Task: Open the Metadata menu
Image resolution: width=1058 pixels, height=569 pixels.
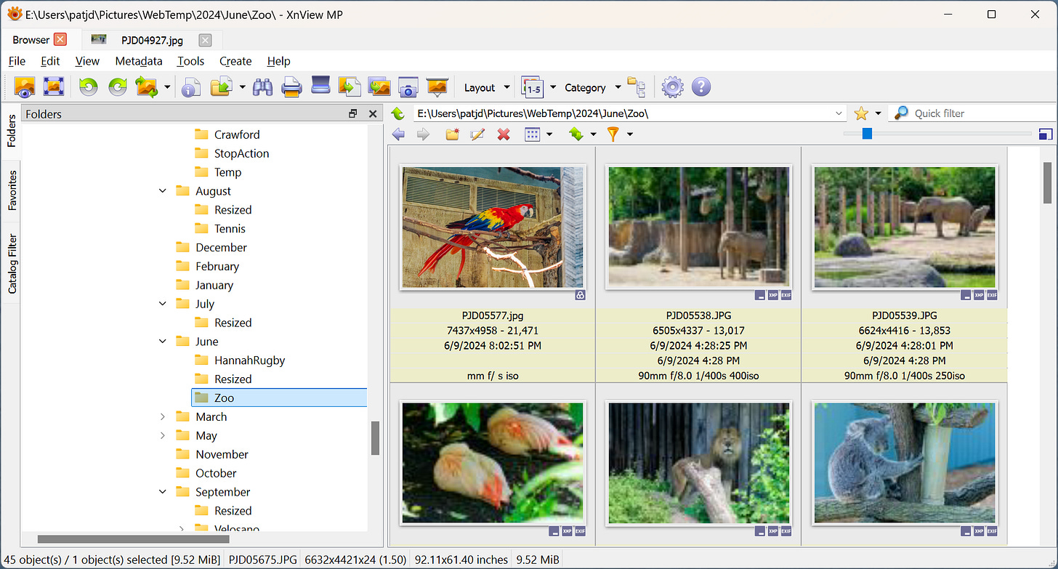Action: pyautogui.click(x=139, y=61)
